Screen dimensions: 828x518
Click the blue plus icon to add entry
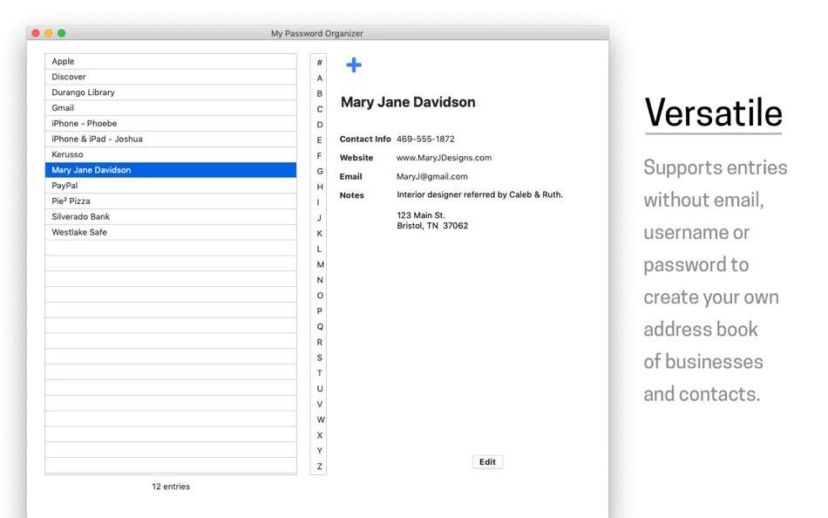[353, 65]
